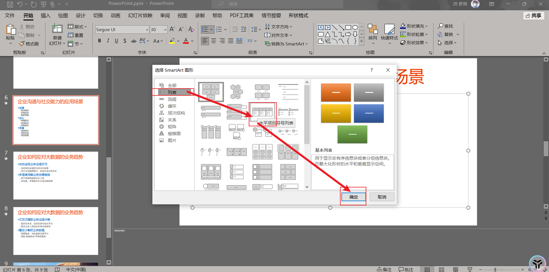
Task: Switch to Design (设计) ribbon tab
Action: [x=80, y=15]
